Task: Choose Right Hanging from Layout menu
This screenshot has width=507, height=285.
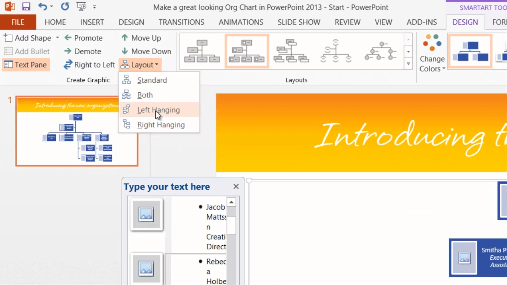Action: click(x=161, y=125)
